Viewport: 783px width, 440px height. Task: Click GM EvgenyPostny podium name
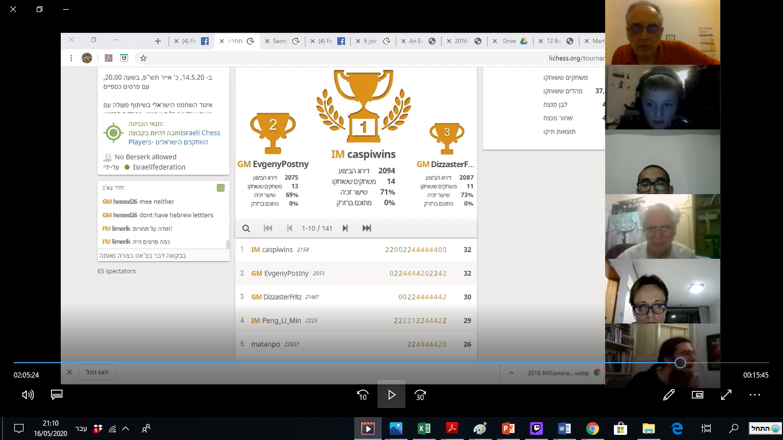click(273, 164)
